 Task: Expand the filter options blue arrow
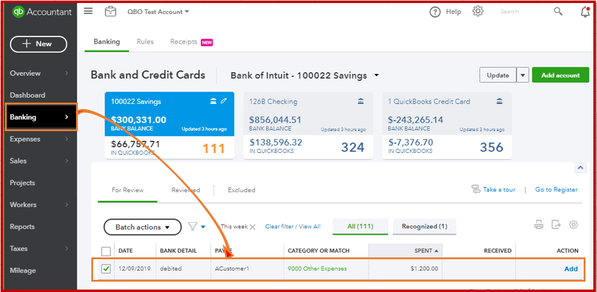pos(203,227)
